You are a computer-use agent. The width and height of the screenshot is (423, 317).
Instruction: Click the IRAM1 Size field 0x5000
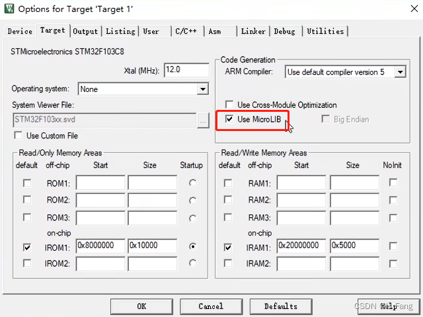pyautogui.click(x=354, y=246)
